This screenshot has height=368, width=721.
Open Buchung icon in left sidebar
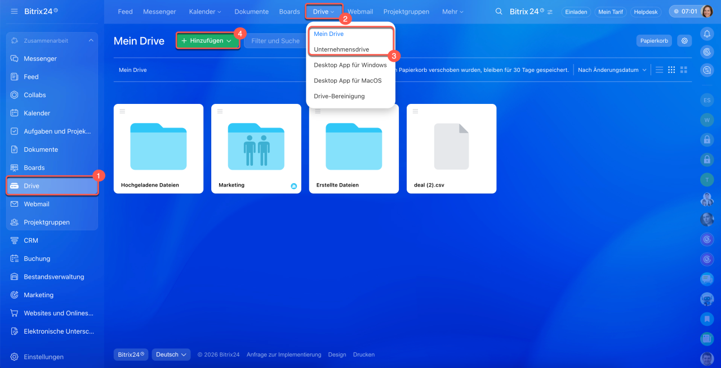click(x=15, y=258)
